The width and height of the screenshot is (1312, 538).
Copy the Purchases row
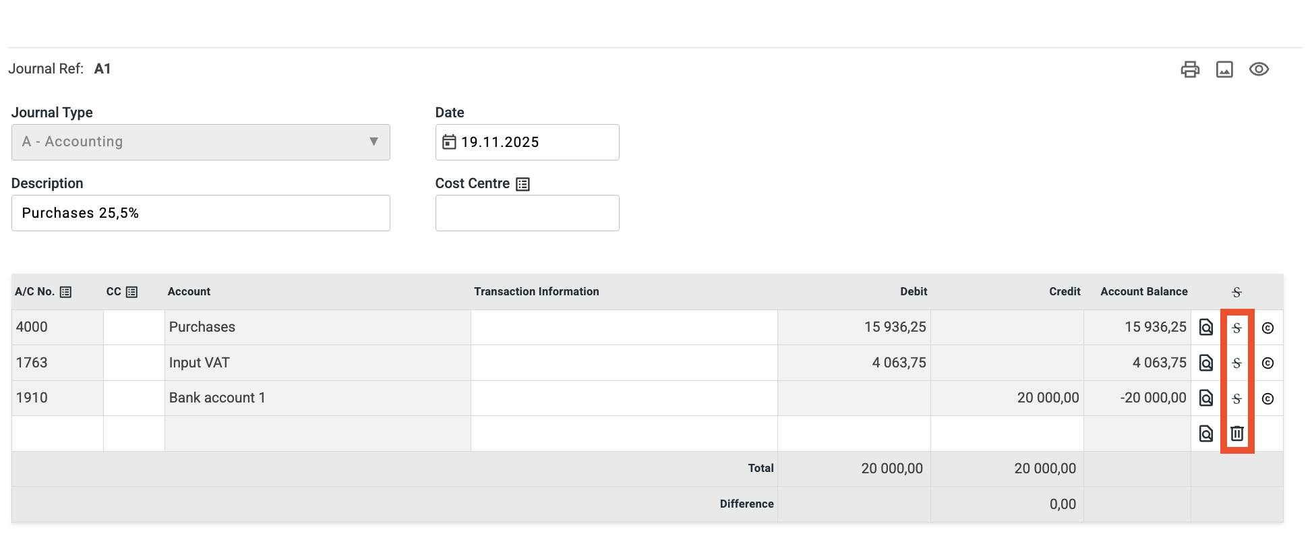coord(1268,328)
